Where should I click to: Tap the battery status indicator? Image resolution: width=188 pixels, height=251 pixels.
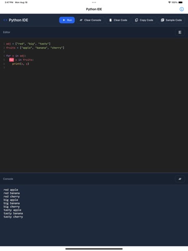click(x=181, y=3)
